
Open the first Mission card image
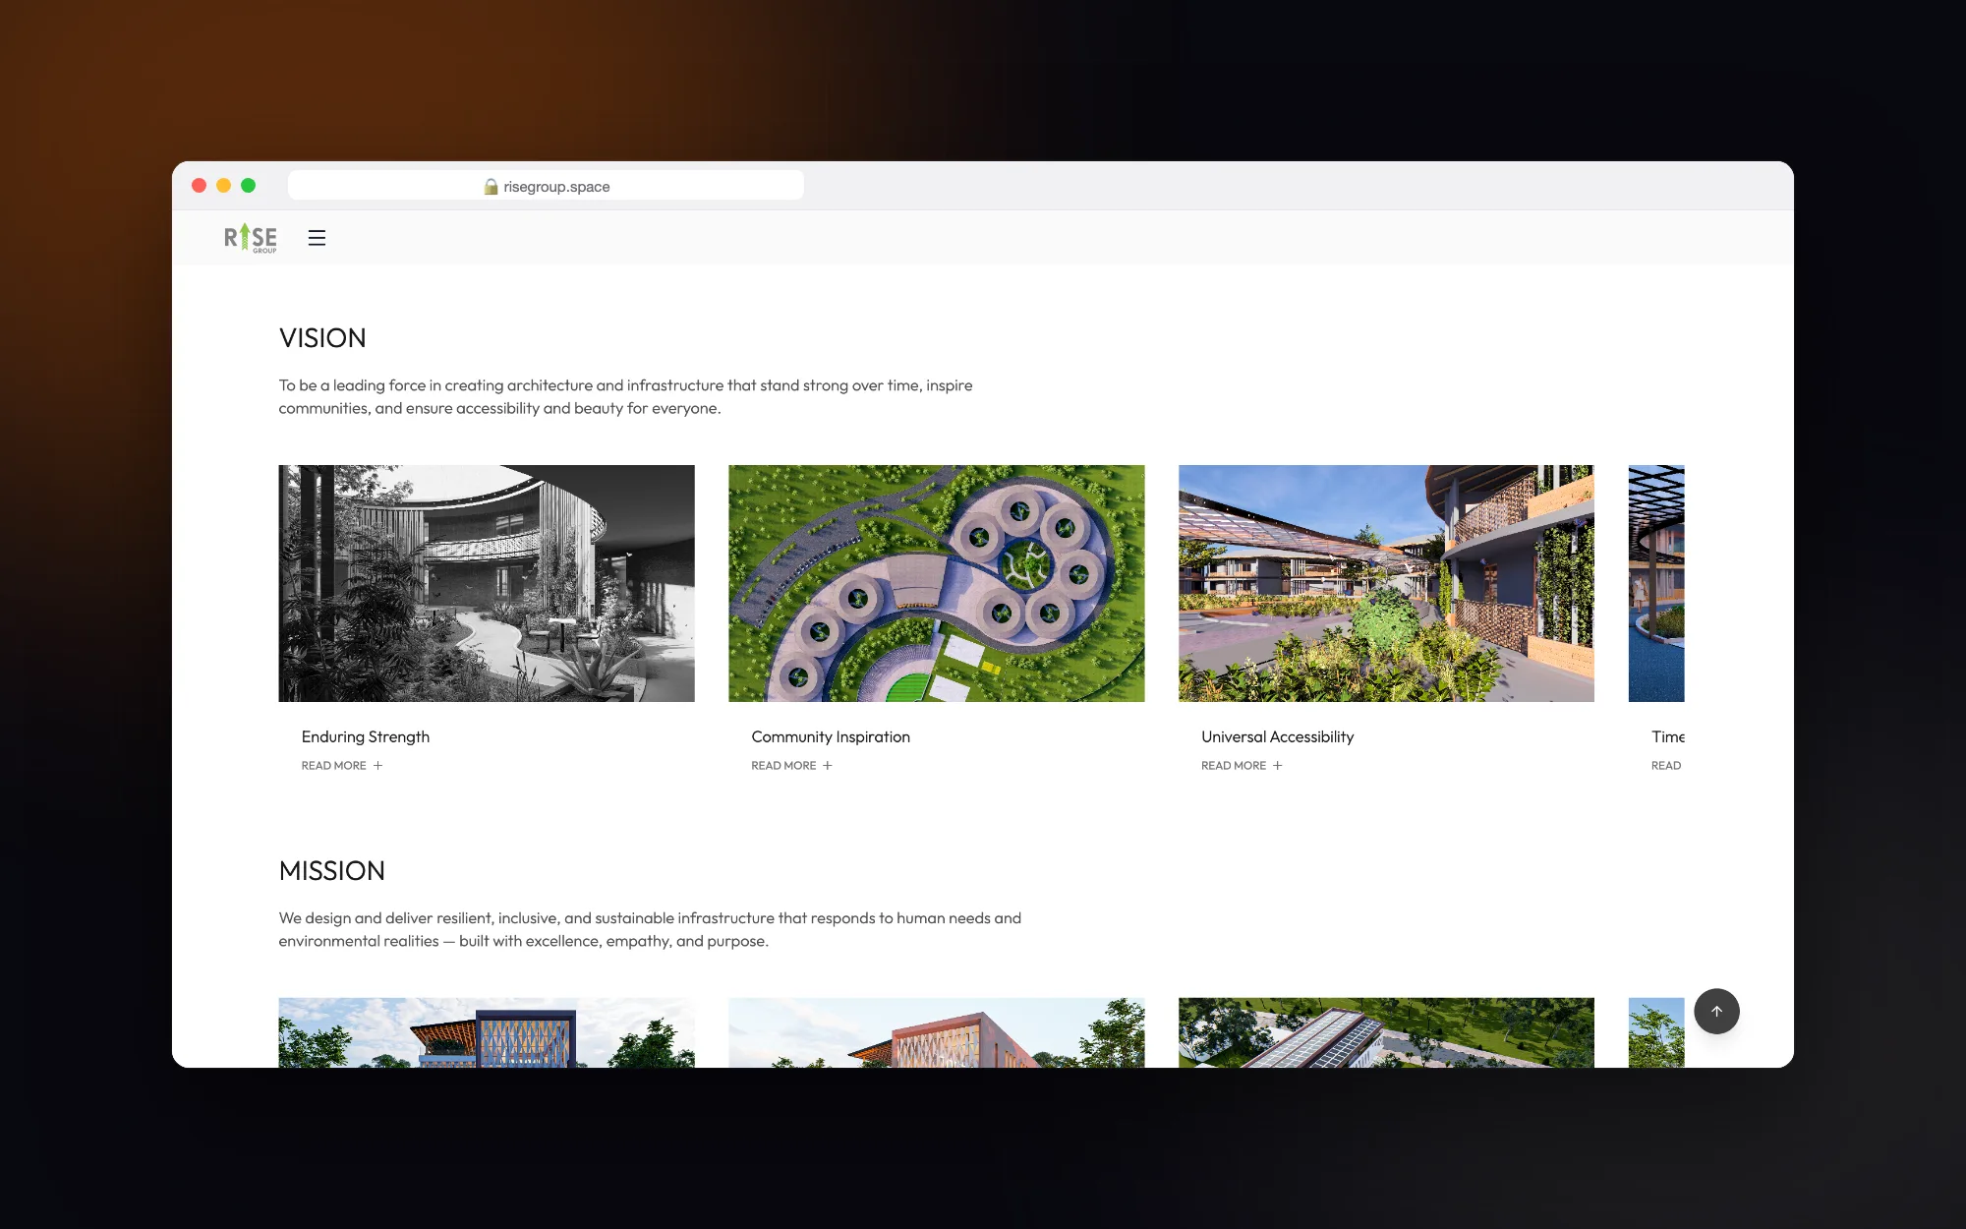[x=487, y=1032]
